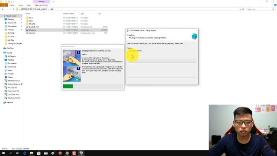The width and height of the screenshot is (277, 156).
Task: Launch Chrome from the taskbar
Action: (67, 153)
